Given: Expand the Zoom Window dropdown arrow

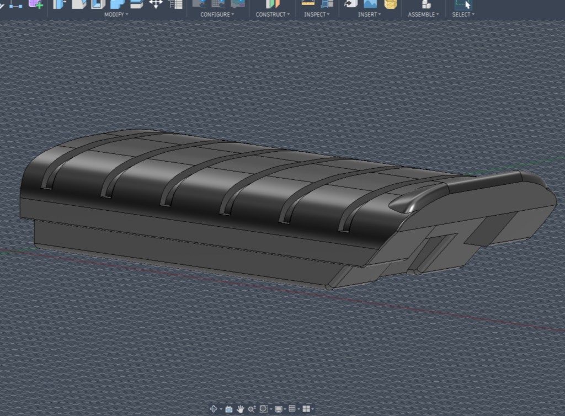Looking at the screenshot, I should coord(271,409).
